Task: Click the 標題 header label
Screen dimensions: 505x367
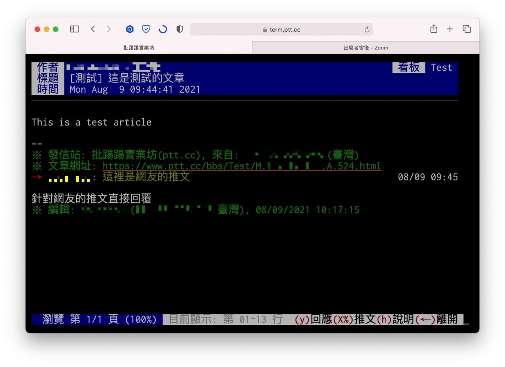Action: click(x=48, y=78)
